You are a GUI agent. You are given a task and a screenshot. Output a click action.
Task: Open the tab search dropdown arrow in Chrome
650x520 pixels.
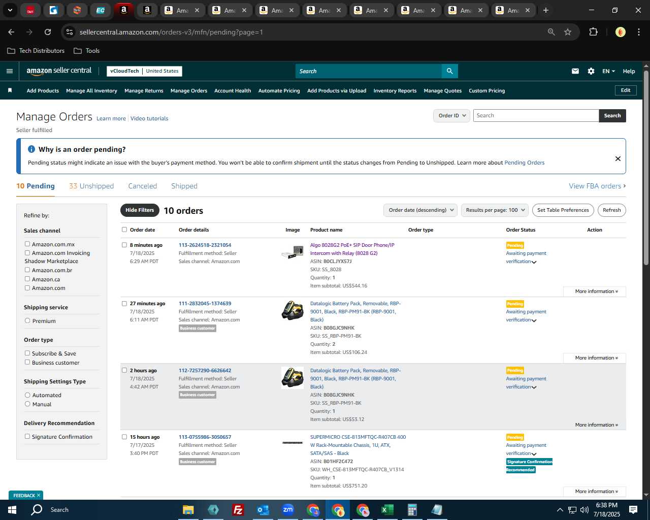(10, 10)
